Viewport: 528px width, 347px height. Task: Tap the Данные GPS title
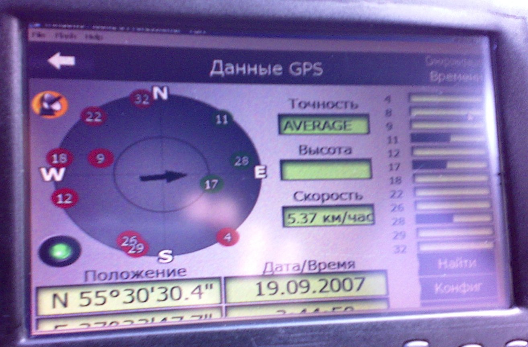(266, 69)
